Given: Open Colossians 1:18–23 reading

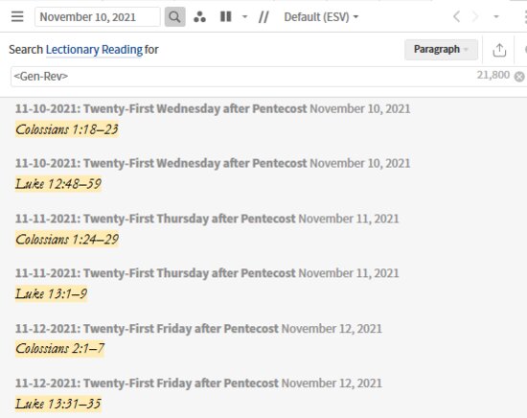Looking at the screenshot, I should click(67, 129).
